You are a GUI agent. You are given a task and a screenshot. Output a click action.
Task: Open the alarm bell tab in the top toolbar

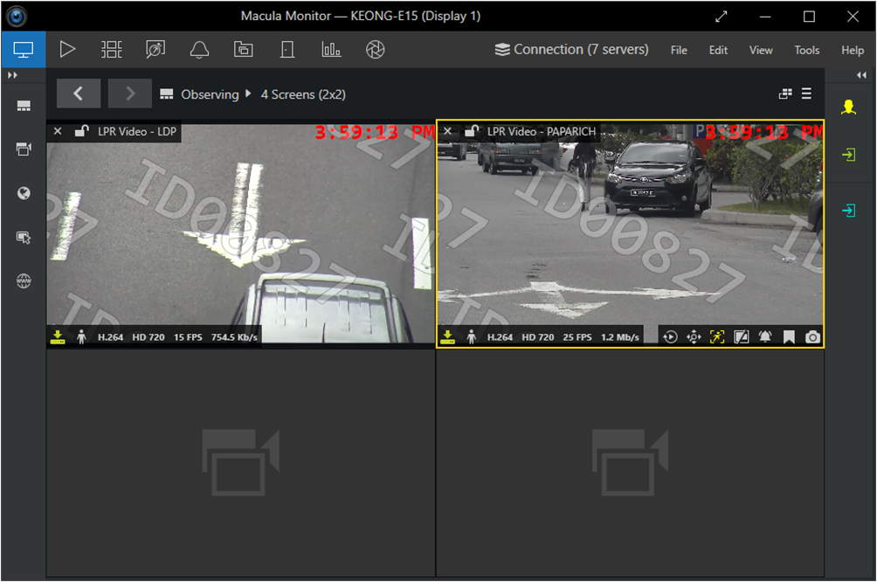point(199,50)
